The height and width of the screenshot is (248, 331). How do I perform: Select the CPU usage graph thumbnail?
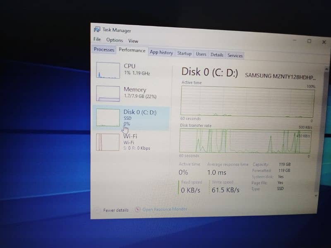coord(108,70)
